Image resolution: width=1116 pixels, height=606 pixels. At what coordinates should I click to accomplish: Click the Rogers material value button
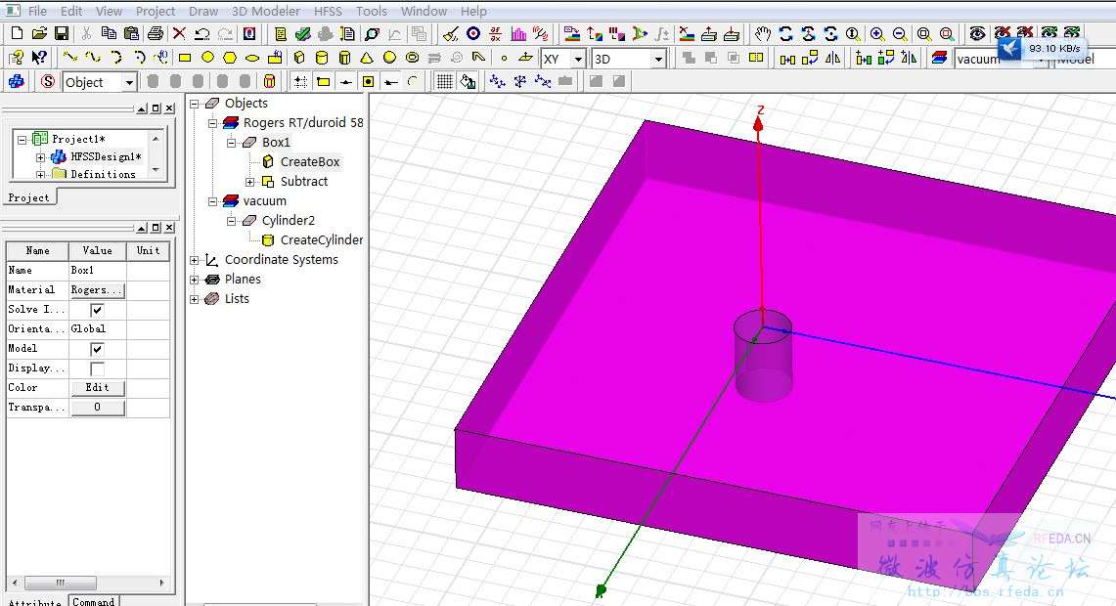point(98,290)
